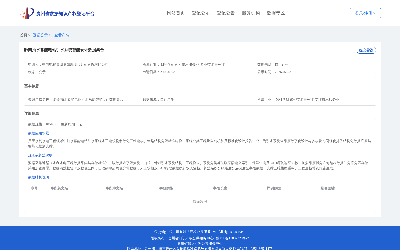Image resolution: width=400 pixels, height=250 pixels.
Task: Click 所属行业 value in basic info box
Action: click(307, 99)
